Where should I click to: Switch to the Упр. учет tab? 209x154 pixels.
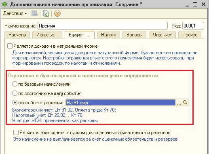pyautogui.click(x=162, y=35)
